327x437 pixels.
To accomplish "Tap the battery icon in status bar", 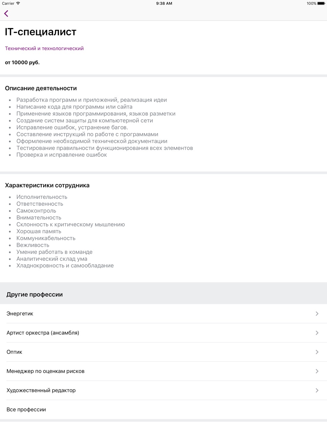I will click(x=321, y=3).
